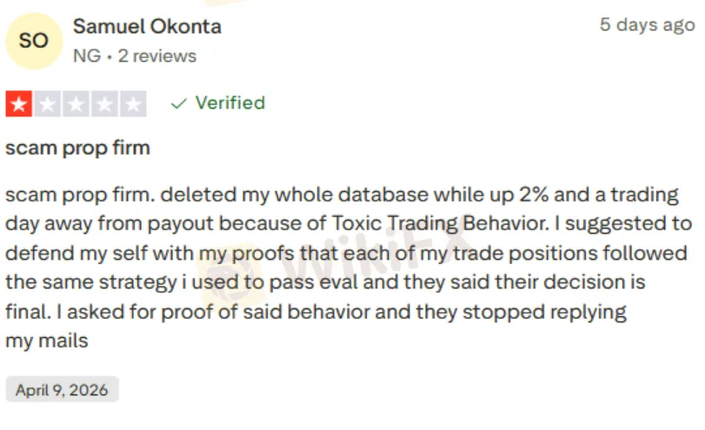This screenshot has width=705, height=430.
Task: Click the "5 days ago" timestamp
Action: click(647, 24)
